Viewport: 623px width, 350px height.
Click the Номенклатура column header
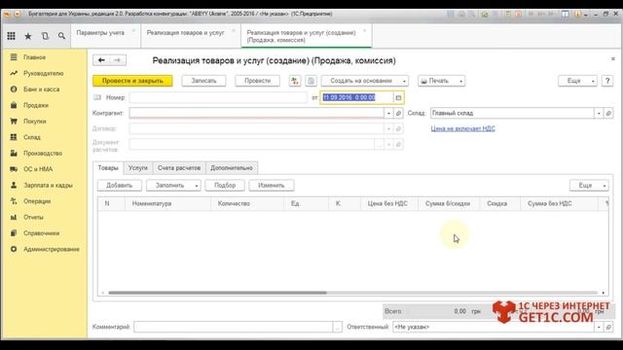point(168,203)
